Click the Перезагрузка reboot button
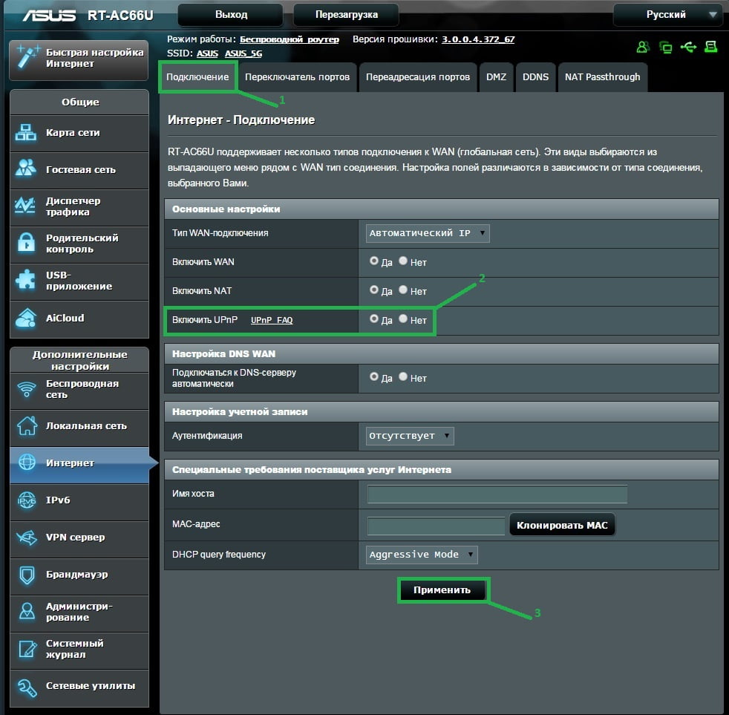Screen dimensions: 729x715 (347, 14)
